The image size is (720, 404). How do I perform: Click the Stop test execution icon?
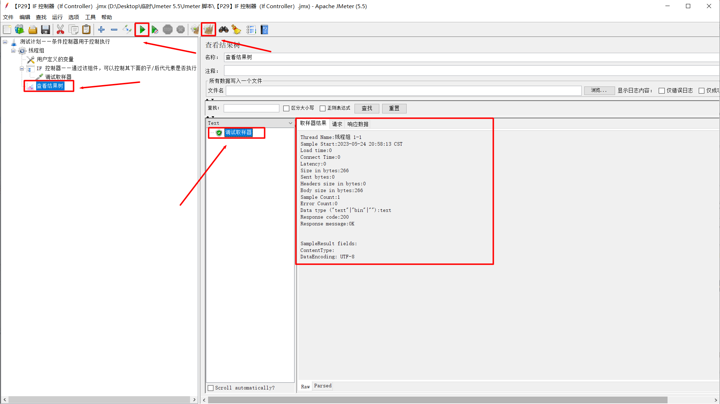point(168,30)
